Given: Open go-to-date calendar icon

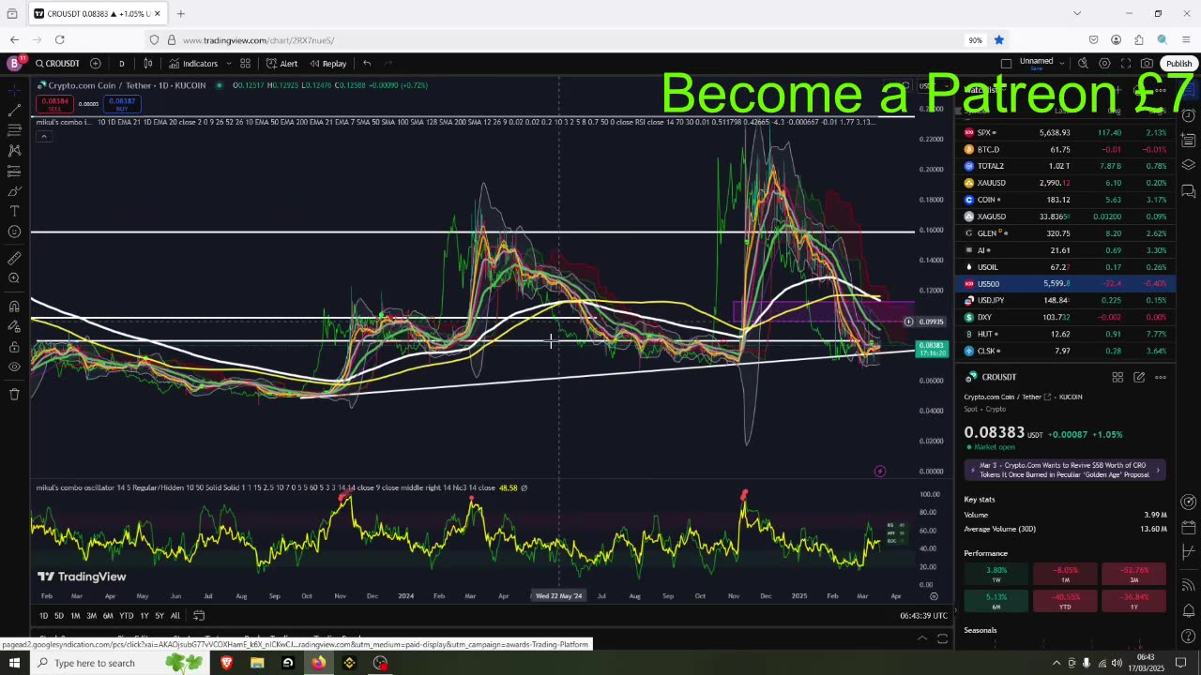Looking at the screenshot, I should click(199, 616).
